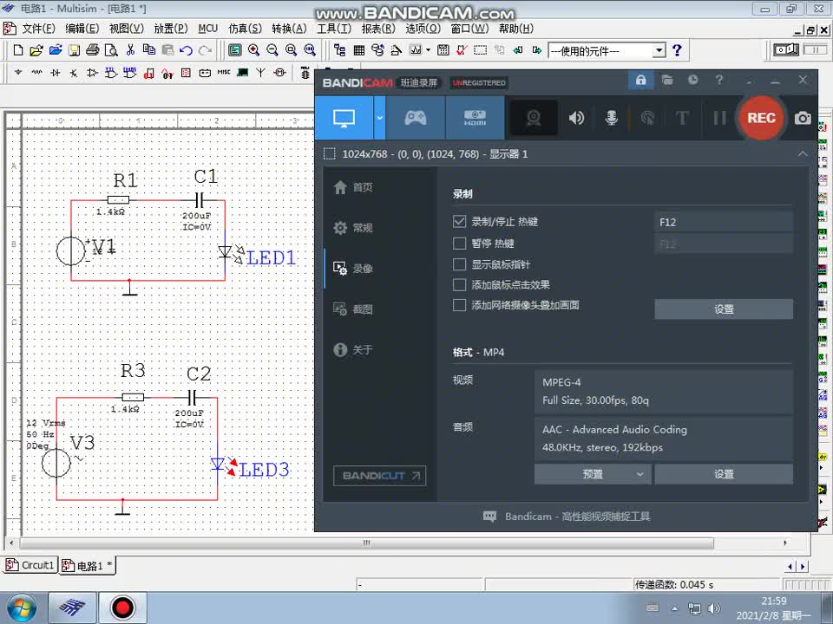Viewport: 833px width, 624px height.
Task: Collapse the 1024x768 region bar chevron
Action: coord(802,154)
